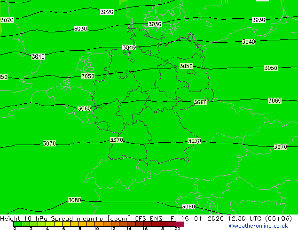
Task: Click the legend tick number '8'
Action: point(80,229)
